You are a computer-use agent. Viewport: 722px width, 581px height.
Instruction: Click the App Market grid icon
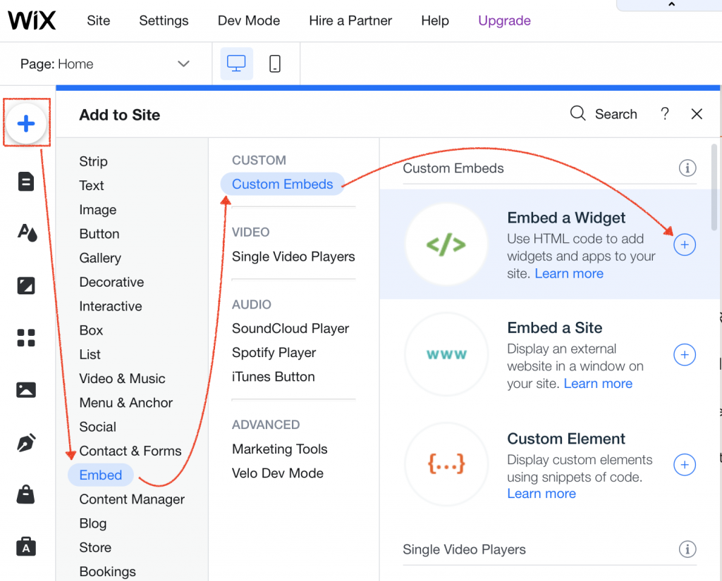[x=26, y=338]
